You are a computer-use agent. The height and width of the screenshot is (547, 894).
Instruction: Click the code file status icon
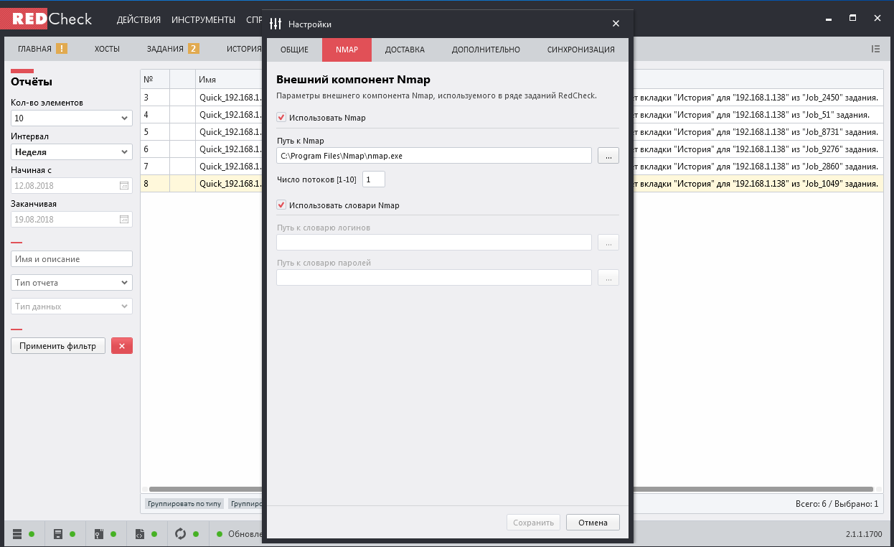click(x=140, y=534)
